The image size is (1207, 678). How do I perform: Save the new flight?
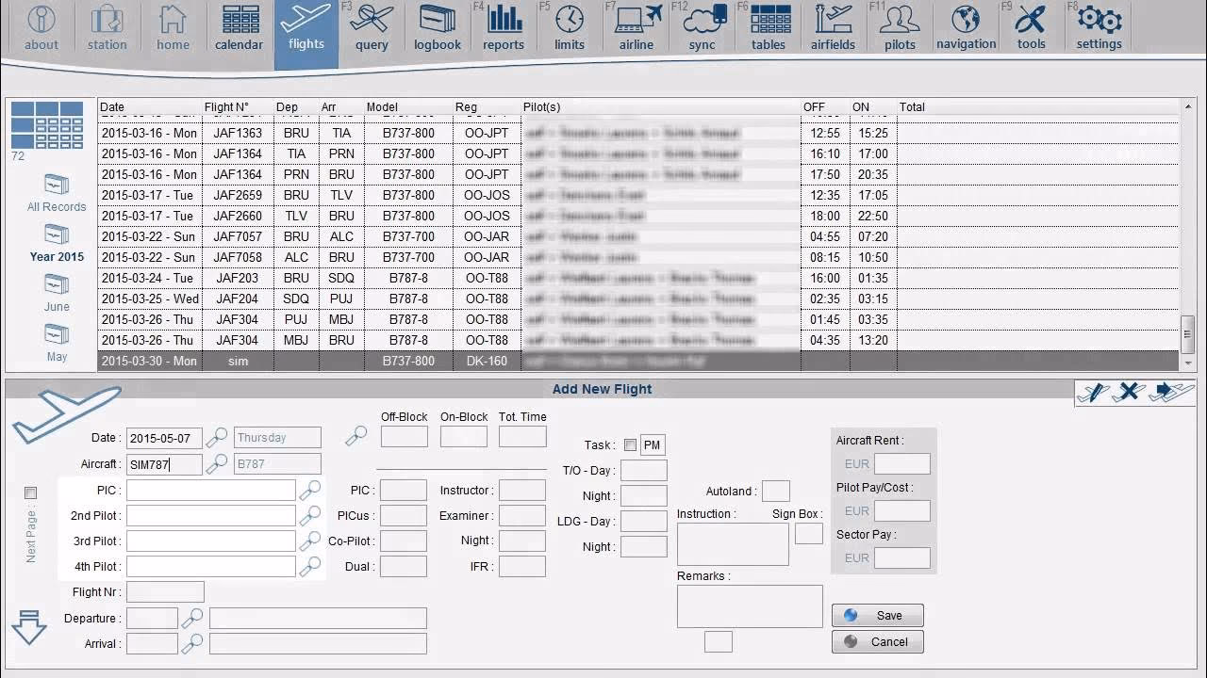click(x=877, y=614)
